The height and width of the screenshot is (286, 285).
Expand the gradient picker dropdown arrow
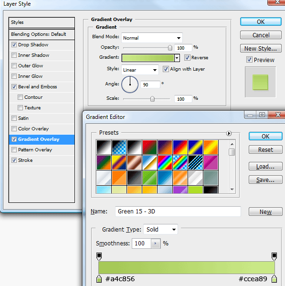[x=177, y=58]
